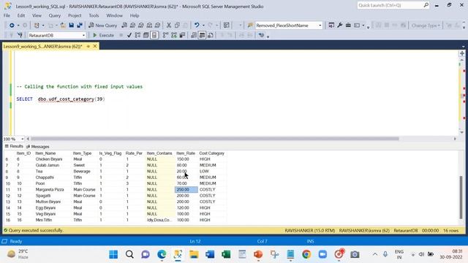Switch output to Results to Text

[194, 35]
